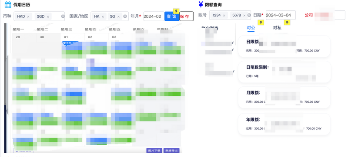Click the holiday calendar icon
Viewport: 348px width, 157px height.
pos(8,5)
